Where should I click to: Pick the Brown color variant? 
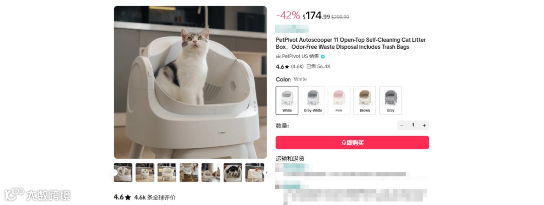pyautogui.click(x=365, y=100)
